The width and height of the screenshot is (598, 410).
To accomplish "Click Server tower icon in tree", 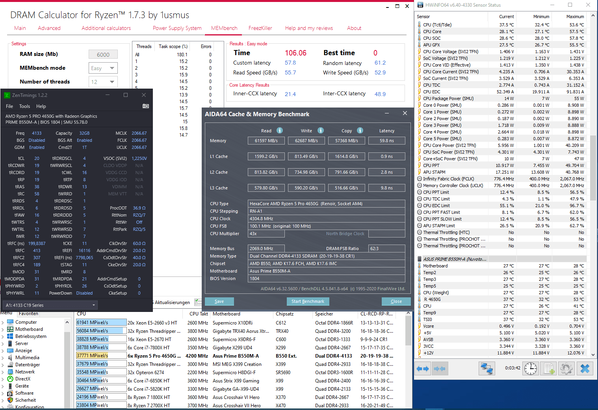I will point(10,343).
